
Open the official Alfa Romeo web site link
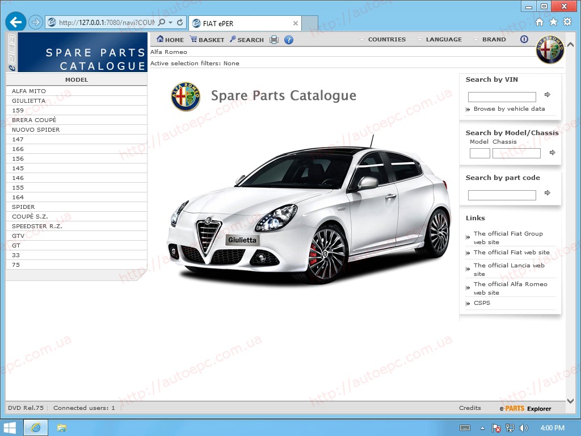pyautogui.click(x=510, y=288)
